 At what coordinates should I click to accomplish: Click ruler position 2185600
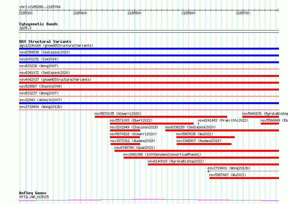tap(188, 13)
